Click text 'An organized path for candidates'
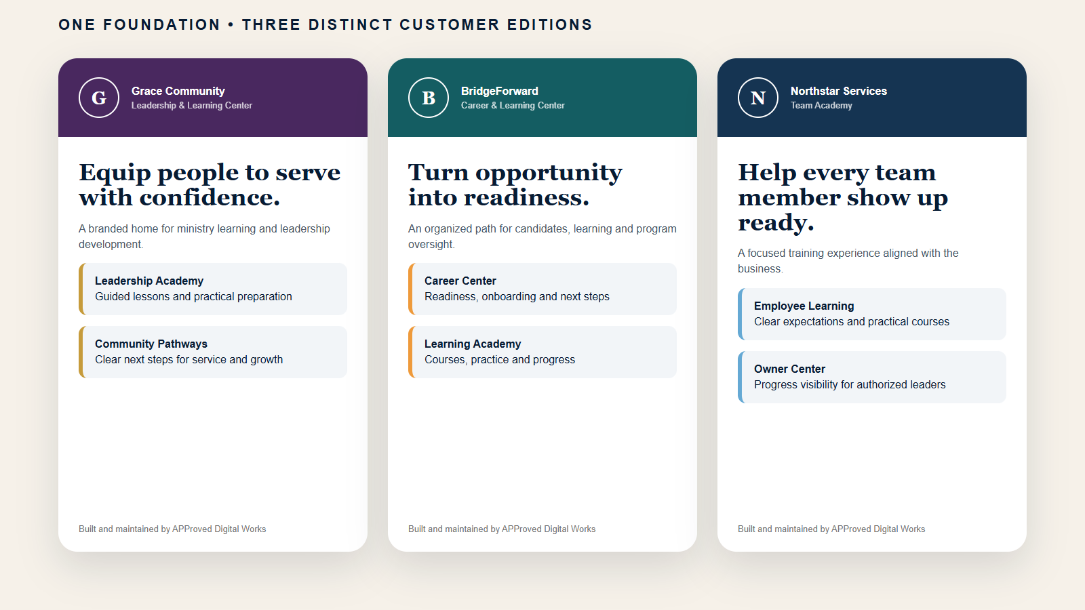The height and width of the screenshot is (610, 1085). pos(488,229)
